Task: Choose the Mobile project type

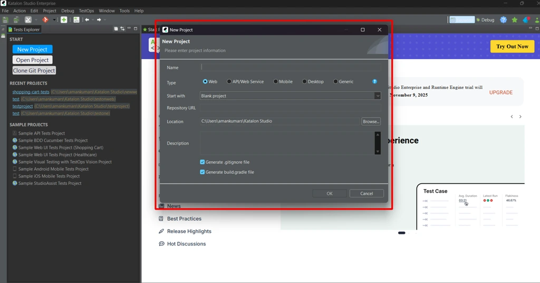Action: 276,82
